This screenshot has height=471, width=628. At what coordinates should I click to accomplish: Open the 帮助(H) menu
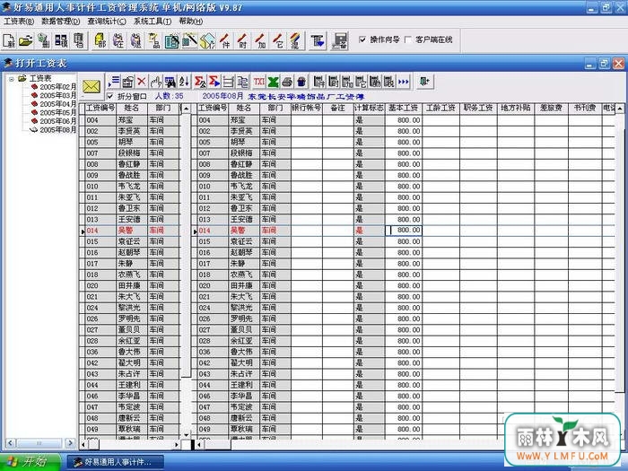tap(190, 22)
